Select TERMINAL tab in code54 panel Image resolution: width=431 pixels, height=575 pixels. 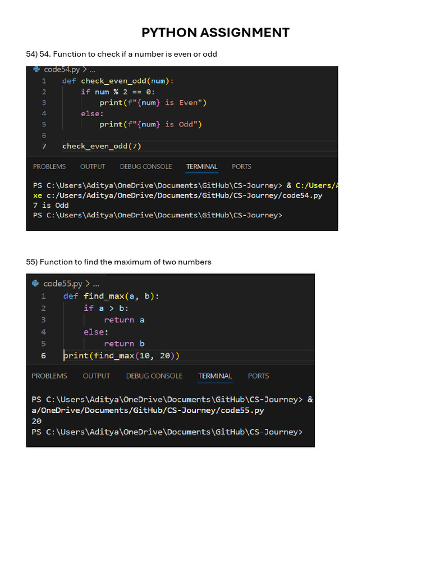point(201,166)
